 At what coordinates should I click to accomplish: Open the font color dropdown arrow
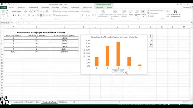click(35, 15)
